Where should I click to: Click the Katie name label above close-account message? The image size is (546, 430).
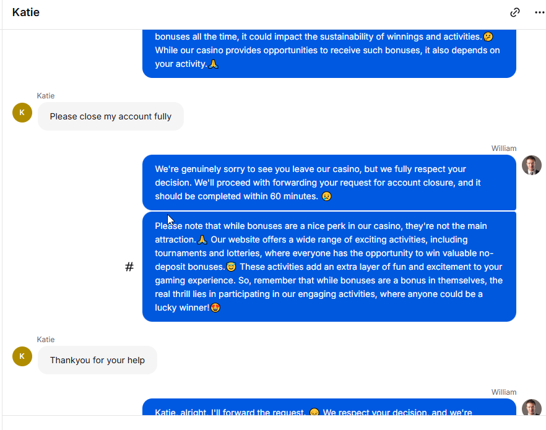[x=46, y=96]
